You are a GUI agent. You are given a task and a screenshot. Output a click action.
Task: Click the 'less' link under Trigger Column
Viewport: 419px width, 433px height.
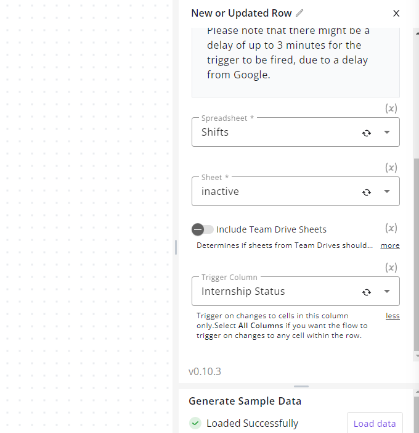(x=393, y=316)
